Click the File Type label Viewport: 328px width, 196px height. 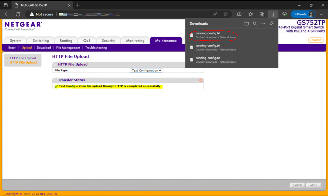point(61,70)
